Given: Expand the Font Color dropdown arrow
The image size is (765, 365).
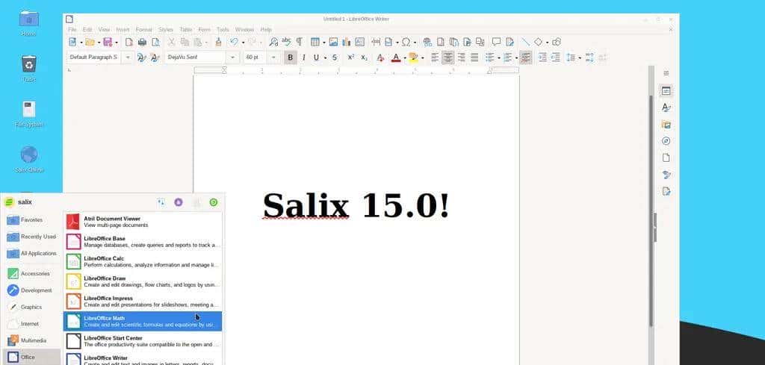Looking at the screenshot, I should click(404, 58).
